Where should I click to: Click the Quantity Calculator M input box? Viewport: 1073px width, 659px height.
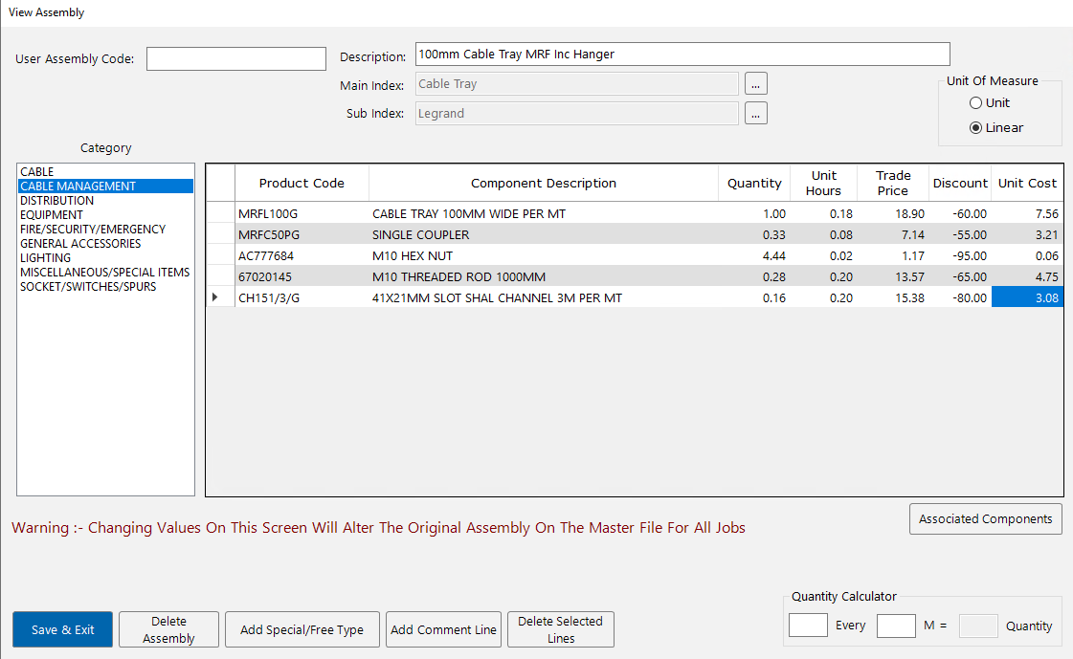pos(896,626)
